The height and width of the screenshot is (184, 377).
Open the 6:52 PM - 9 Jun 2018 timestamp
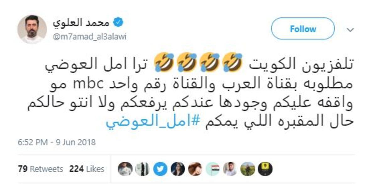point(57,142)
